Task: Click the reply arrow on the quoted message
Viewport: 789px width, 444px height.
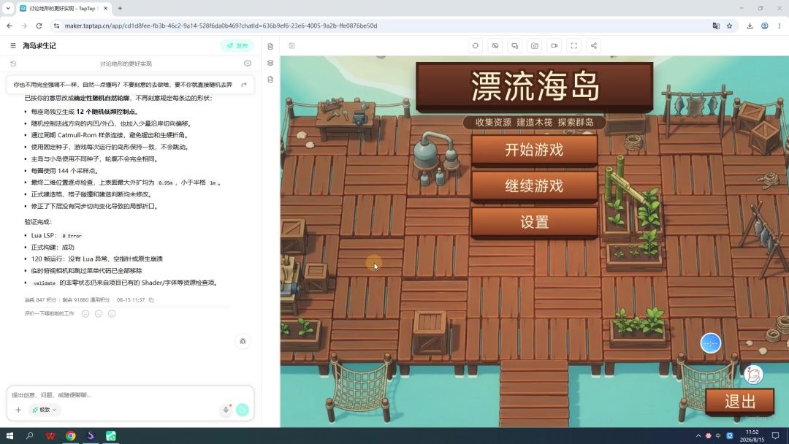Action: (x=244, y=85)
